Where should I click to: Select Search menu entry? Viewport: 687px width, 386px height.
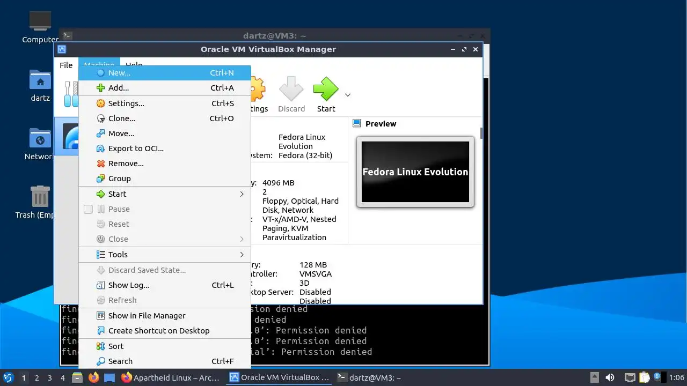(x=165, y=361)
